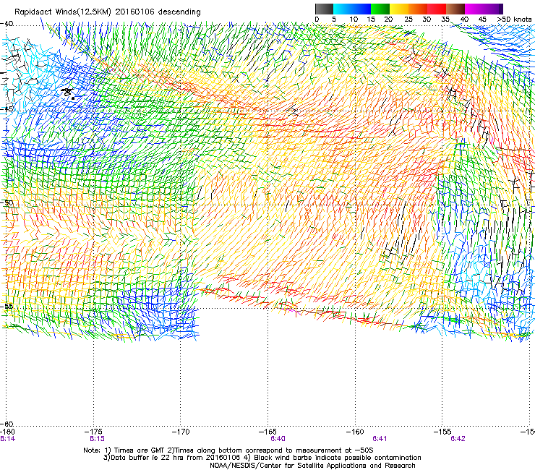Click the cyan 5–10 knots legend segment
The height and width of the screenshot is (470, 535).
[343, 9]
